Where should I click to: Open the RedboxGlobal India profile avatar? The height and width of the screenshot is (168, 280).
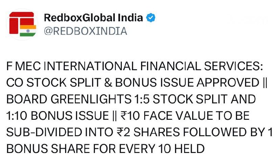pyautogui.click(x=22, y=24)
